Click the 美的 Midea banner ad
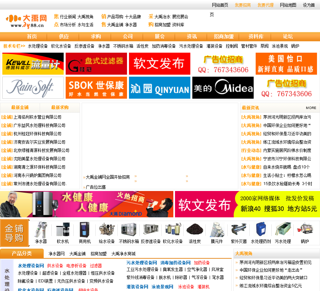Image resolution: width=320 pixels, height=291 pixels. [x=223, y=88]
